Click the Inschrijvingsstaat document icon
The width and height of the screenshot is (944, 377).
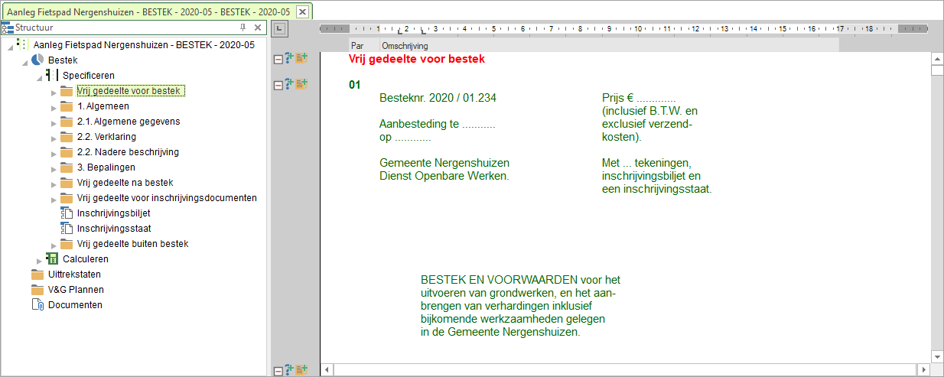(x=66, y=229)
